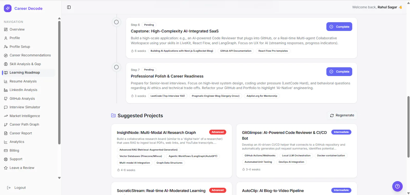Toggle the Step 7 status circle
Viewport: 410px width, 195px height.
pyautogui.click(x=116, y=67)
